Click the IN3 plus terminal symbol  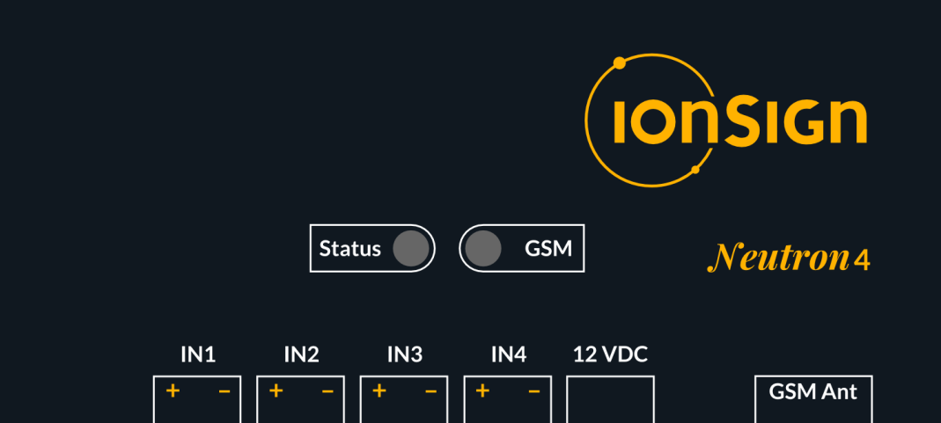point(379,391)
